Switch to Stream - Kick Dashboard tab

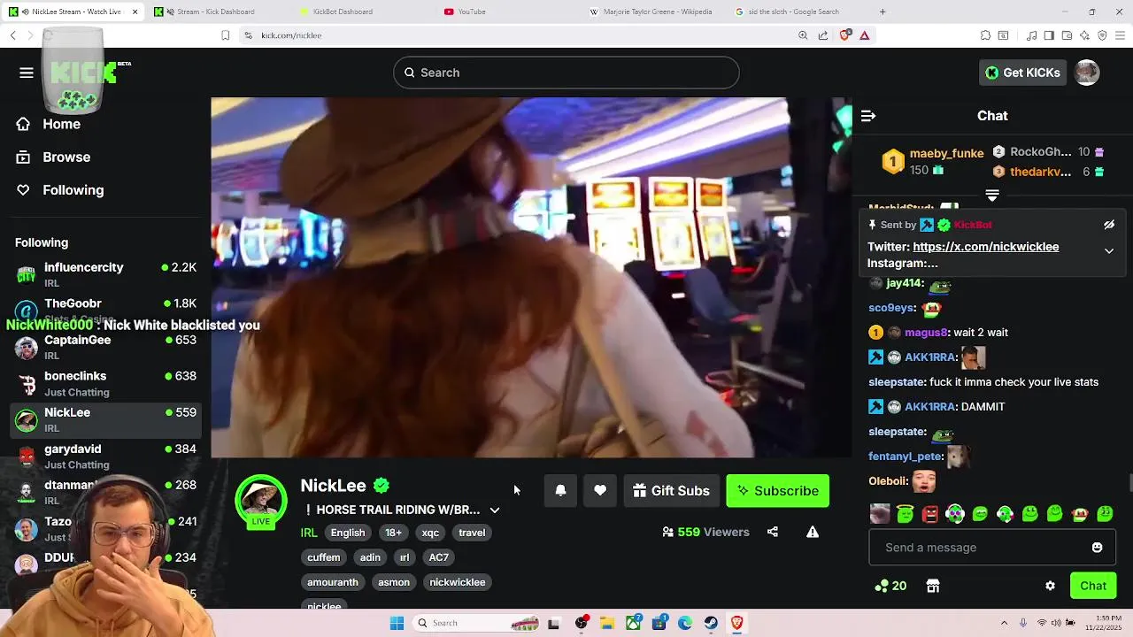[x=216, y=12]
